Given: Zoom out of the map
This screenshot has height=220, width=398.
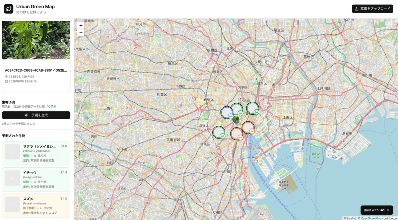Looking at the screenshot, I should 81,32.
